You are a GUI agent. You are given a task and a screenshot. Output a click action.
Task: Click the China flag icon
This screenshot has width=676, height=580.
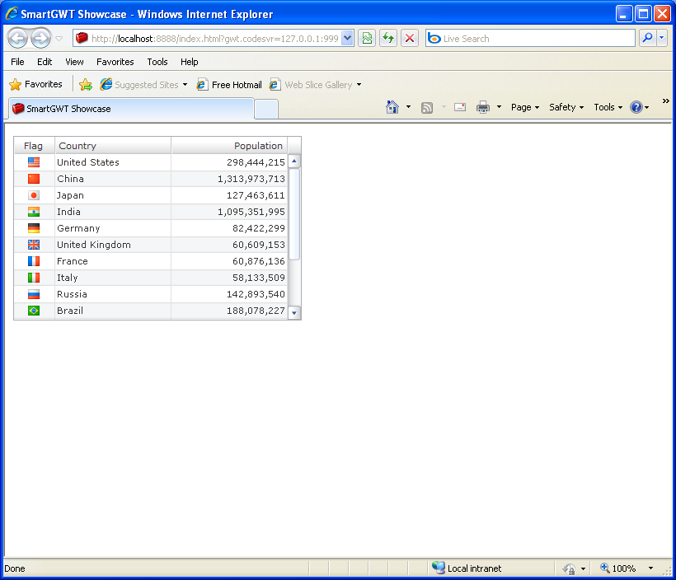[x=34, y=179]
